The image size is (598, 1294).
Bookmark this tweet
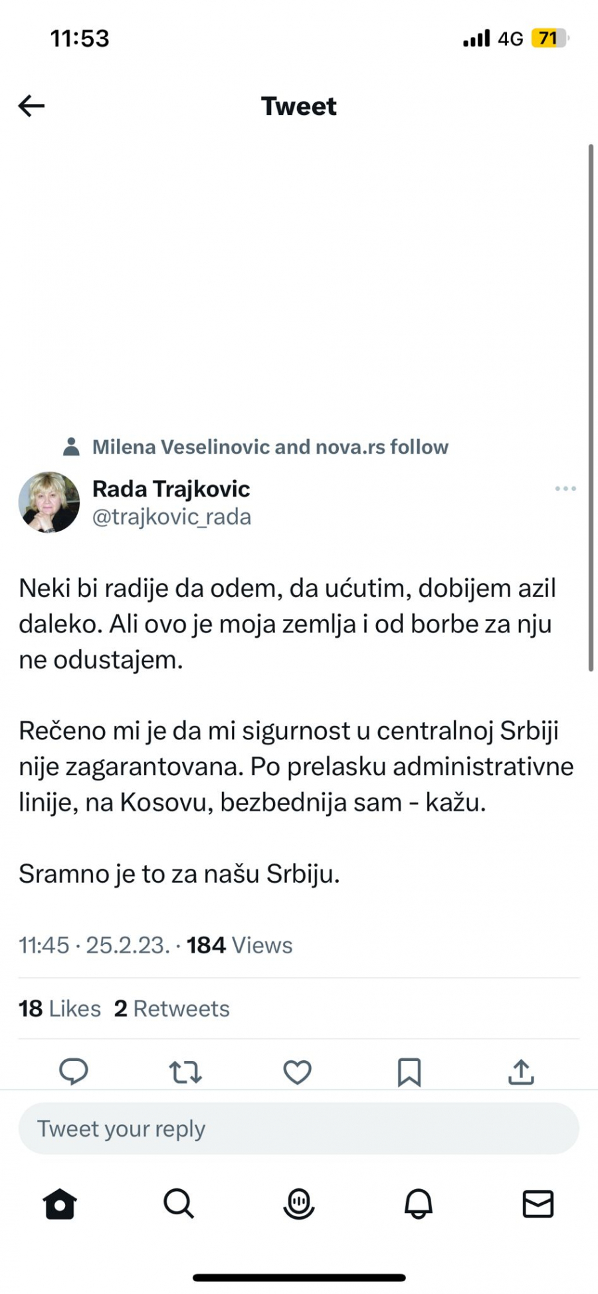(x=410, y=1071)
